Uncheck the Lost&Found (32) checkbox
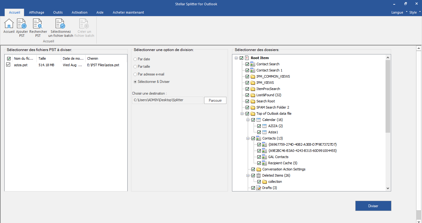This screenshot has width=422, height=223. pos(247,95)
